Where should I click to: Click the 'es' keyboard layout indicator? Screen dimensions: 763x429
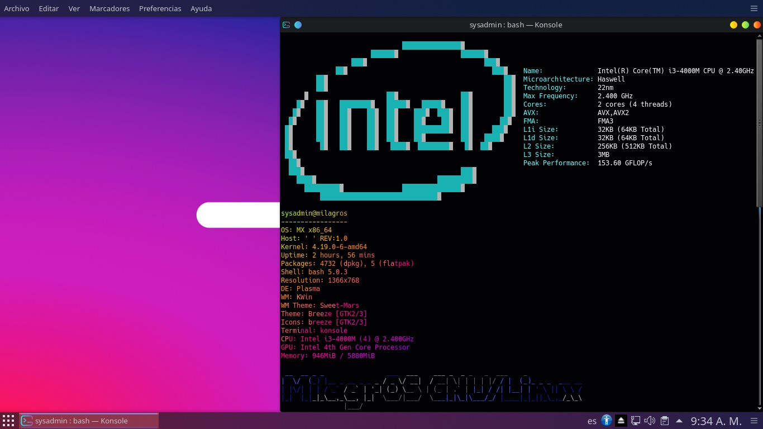(592, 421)
